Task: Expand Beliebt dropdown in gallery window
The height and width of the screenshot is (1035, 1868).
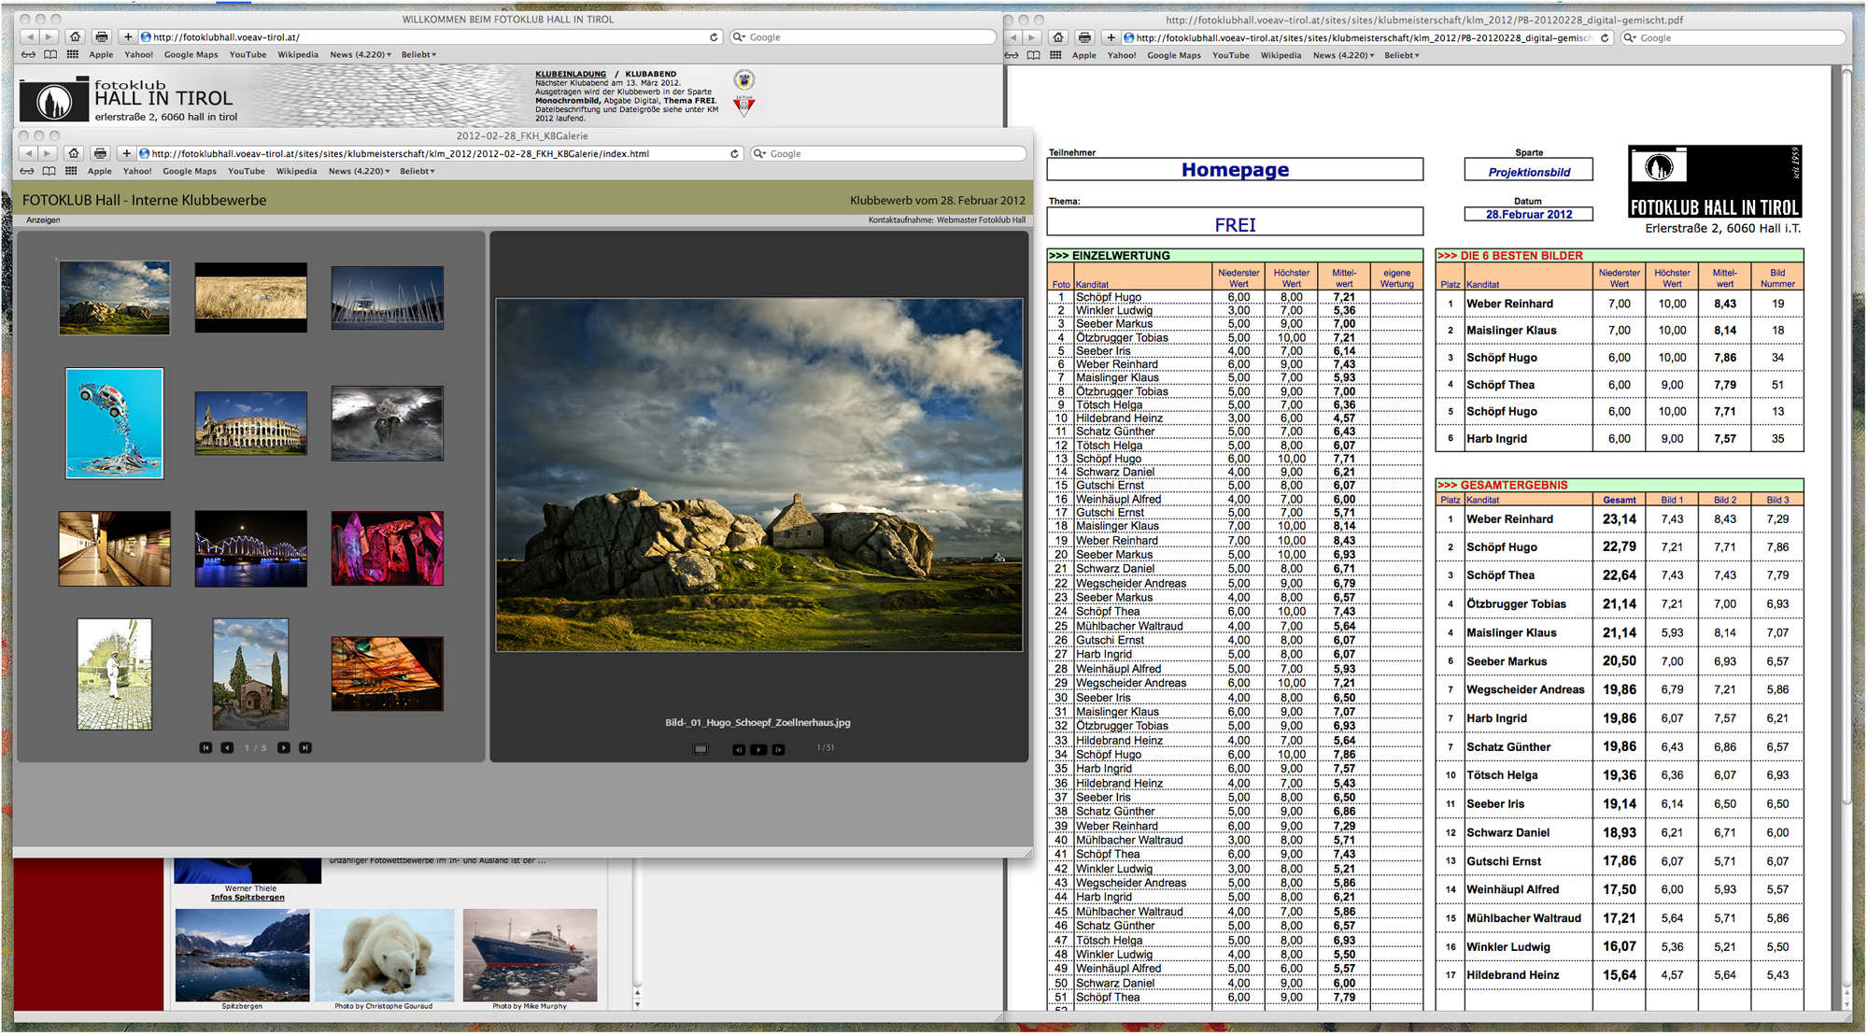Action: pos(417,171)
